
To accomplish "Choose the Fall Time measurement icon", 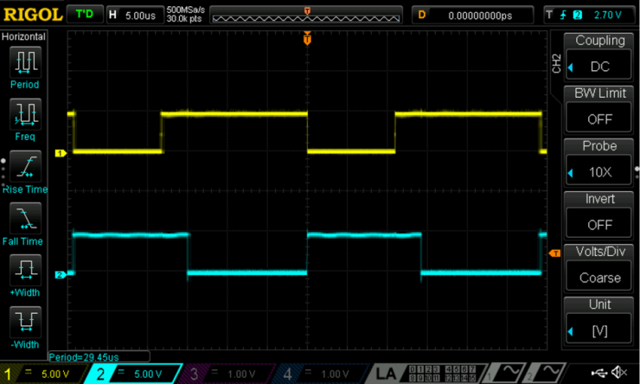I will 24,217.
